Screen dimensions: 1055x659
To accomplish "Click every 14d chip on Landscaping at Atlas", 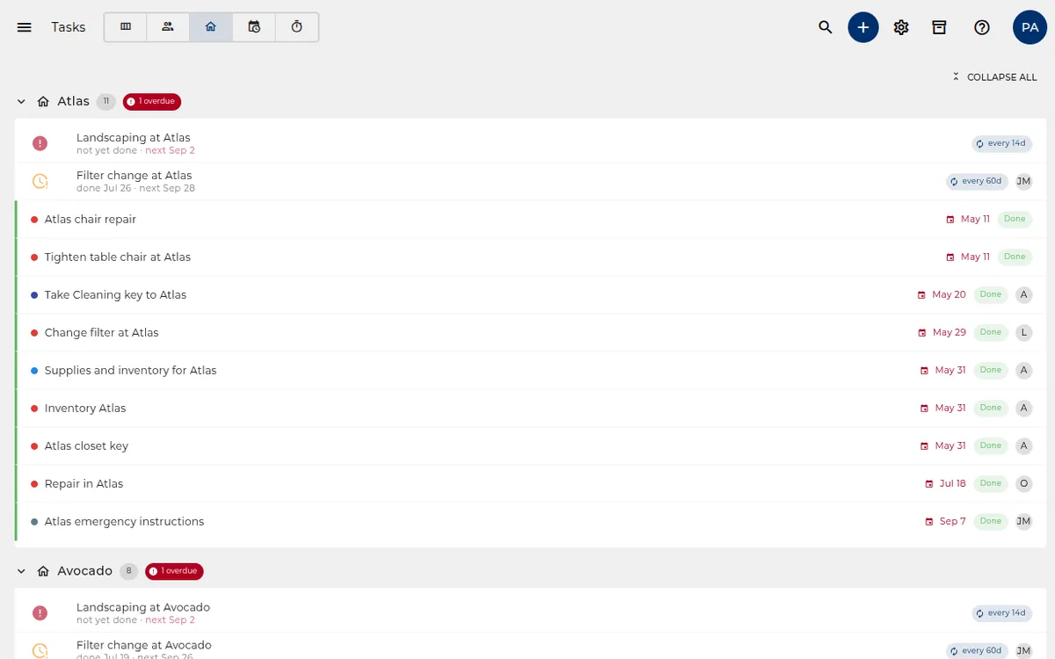I will coord(1001,143).
